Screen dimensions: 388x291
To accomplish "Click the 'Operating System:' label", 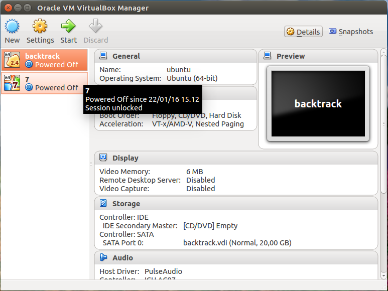I will pyautogui.click(x=130, y=78).
